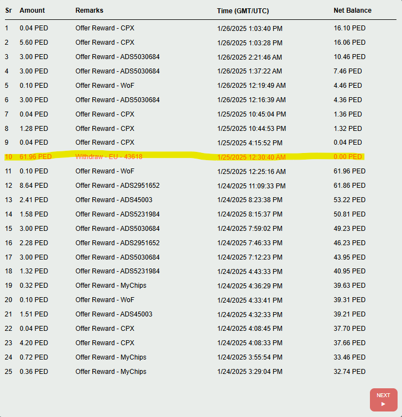Click the time 1/24/2025 4:36:29 PM

coord(250,286)
